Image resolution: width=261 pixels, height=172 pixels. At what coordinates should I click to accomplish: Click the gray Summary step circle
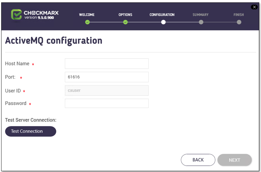click(201, 22)
